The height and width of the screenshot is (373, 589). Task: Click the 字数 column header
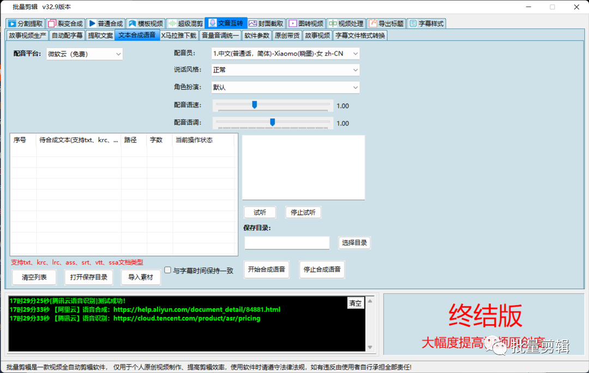coord(159,140)
